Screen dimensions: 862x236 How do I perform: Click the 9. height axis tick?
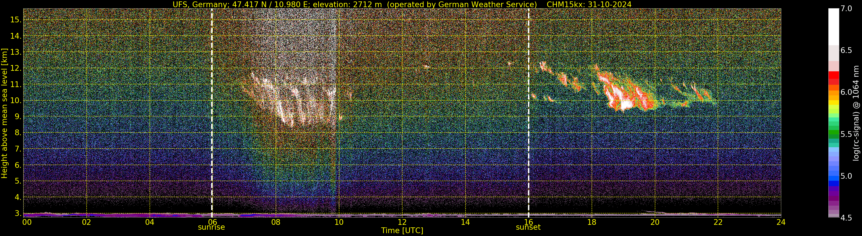pyautogui.click(x=18, y=117)
